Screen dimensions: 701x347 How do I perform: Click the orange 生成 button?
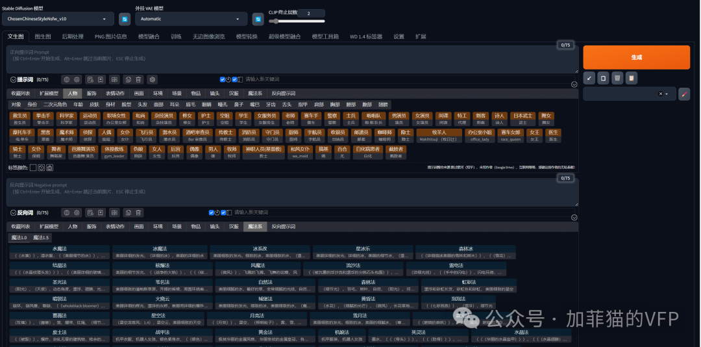coord(636,57)
